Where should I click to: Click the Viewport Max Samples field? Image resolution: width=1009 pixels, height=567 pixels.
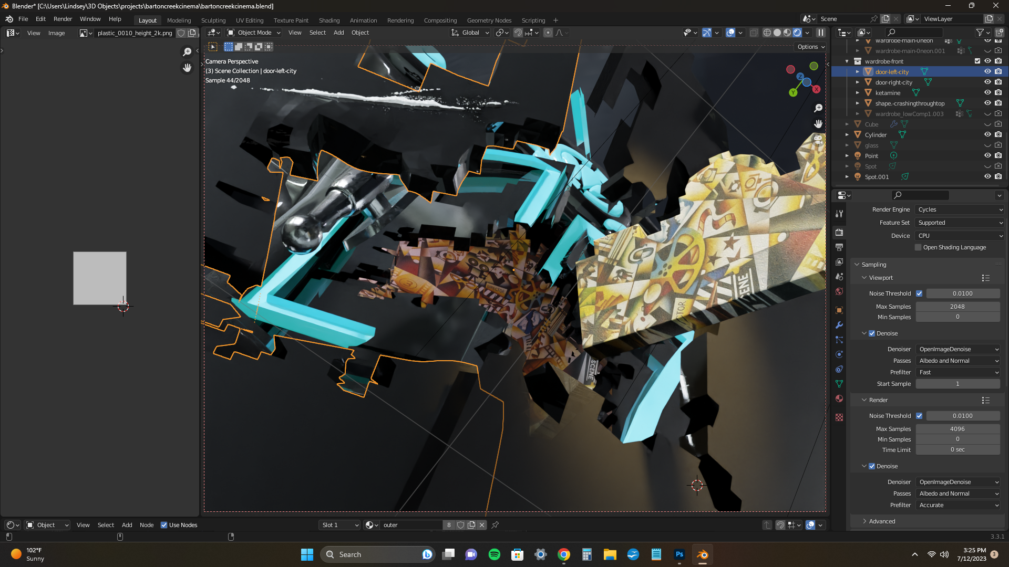[x=957, y=307]
